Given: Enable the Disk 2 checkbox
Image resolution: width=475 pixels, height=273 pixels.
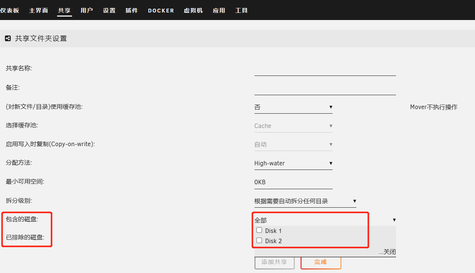Looking at the screenshot, I should point(259,241).
